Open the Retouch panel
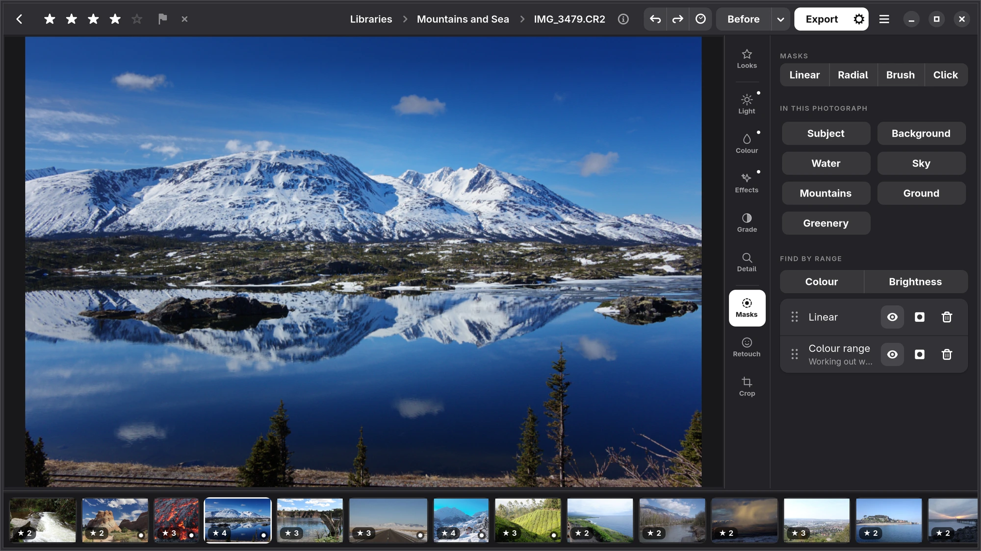Image resolution: width=981 pixels, height=551 pixels. tap(747, 347)
